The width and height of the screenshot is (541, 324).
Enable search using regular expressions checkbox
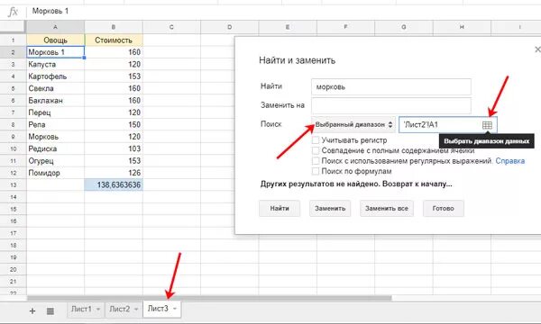coord(316,161)
